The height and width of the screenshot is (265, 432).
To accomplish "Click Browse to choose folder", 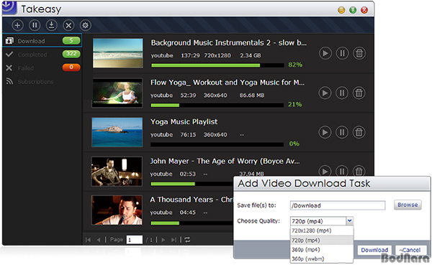I will pos(408,205).
